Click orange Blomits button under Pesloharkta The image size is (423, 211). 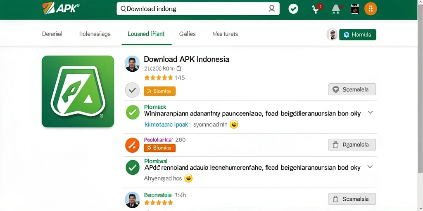(x=160, y=148)
